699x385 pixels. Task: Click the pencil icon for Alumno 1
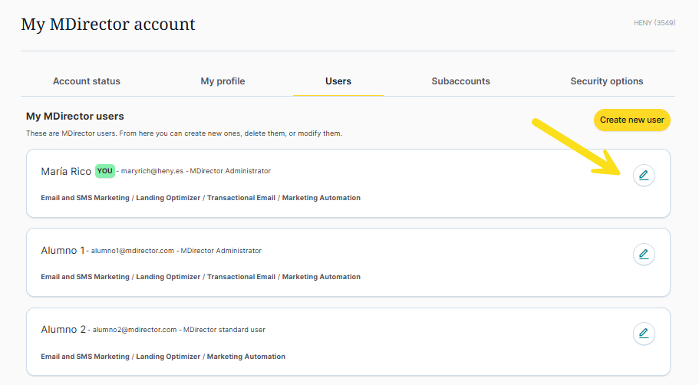tap(644, 254)
